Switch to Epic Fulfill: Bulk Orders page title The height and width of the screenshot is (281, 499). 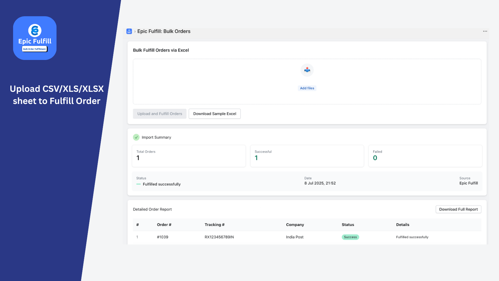tap(164, 31)
